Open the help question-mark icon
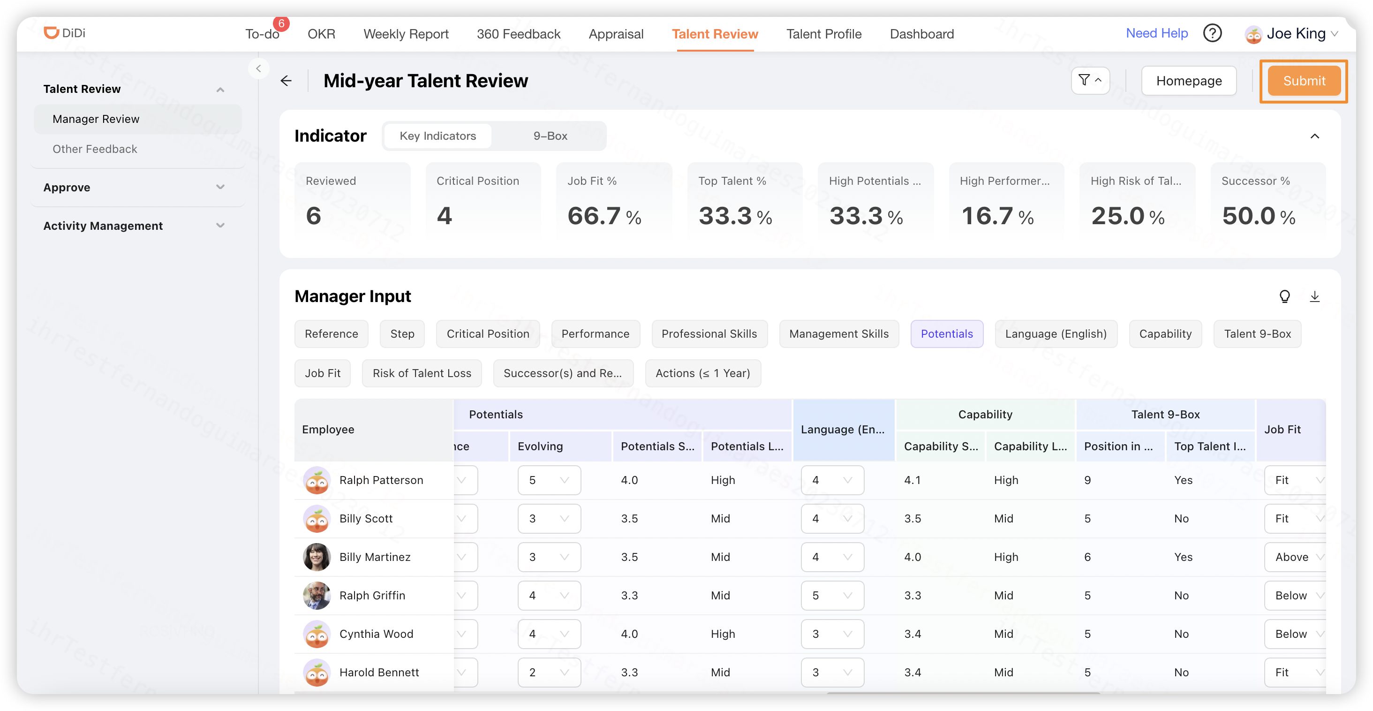 pyautogui.click(x=1212, y=34)
